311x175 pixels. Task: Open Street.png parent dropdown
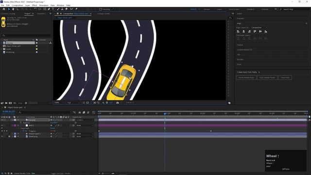click(85, 137)
